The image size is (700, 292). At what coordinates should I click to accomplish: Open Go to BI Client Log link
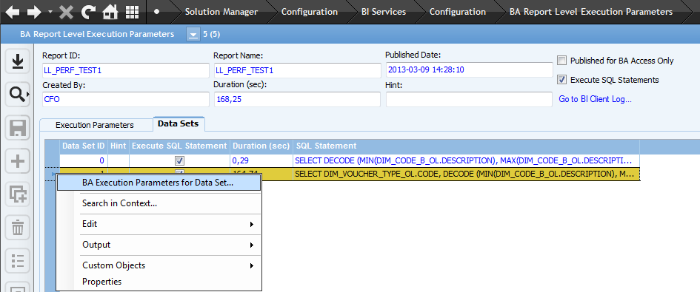[x=595, y=99]
